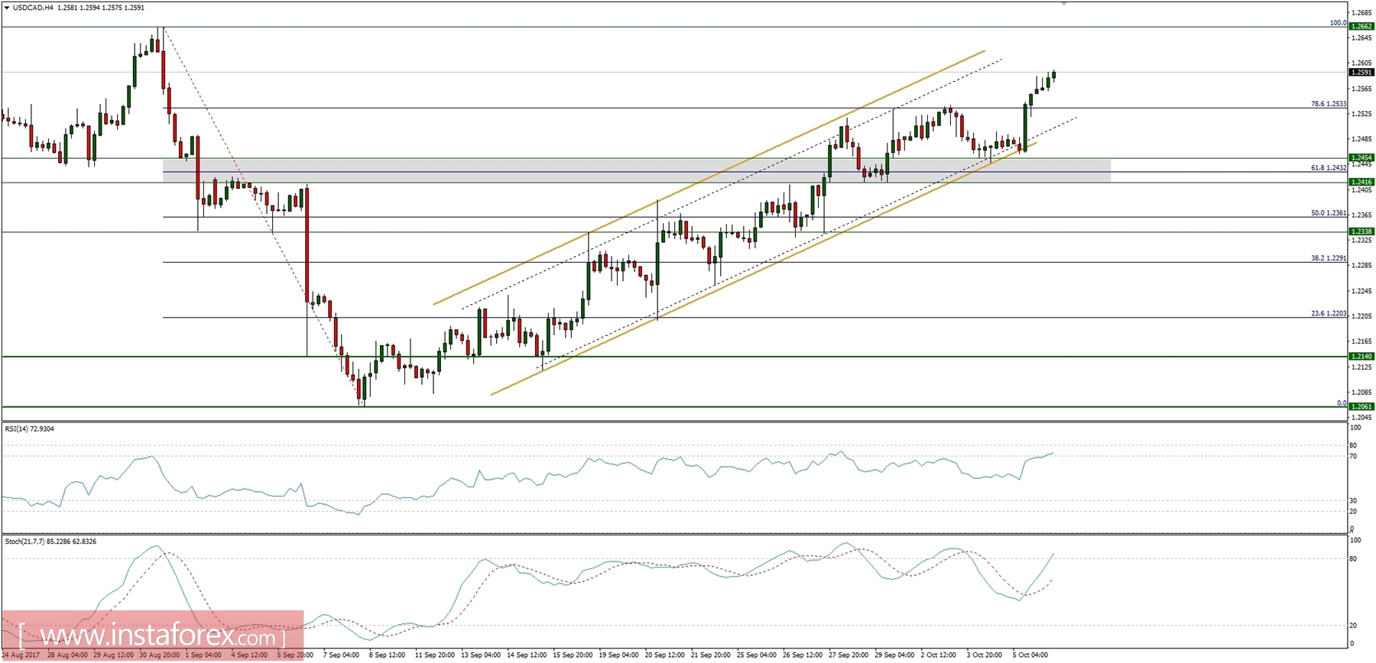The width and height of the screenshot is (1376, 663).
Task: Click the 1.2165 price scale value
Action: [1361, 341]
